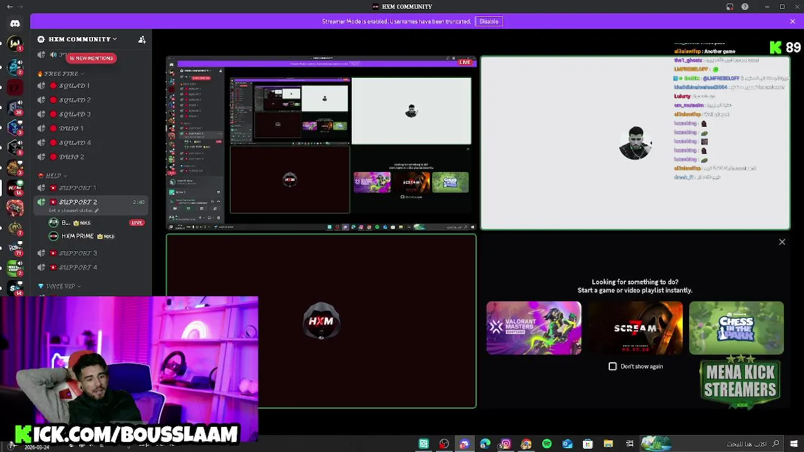Open server icon with 35 badge
804x452 pixels.
point(15,107)
